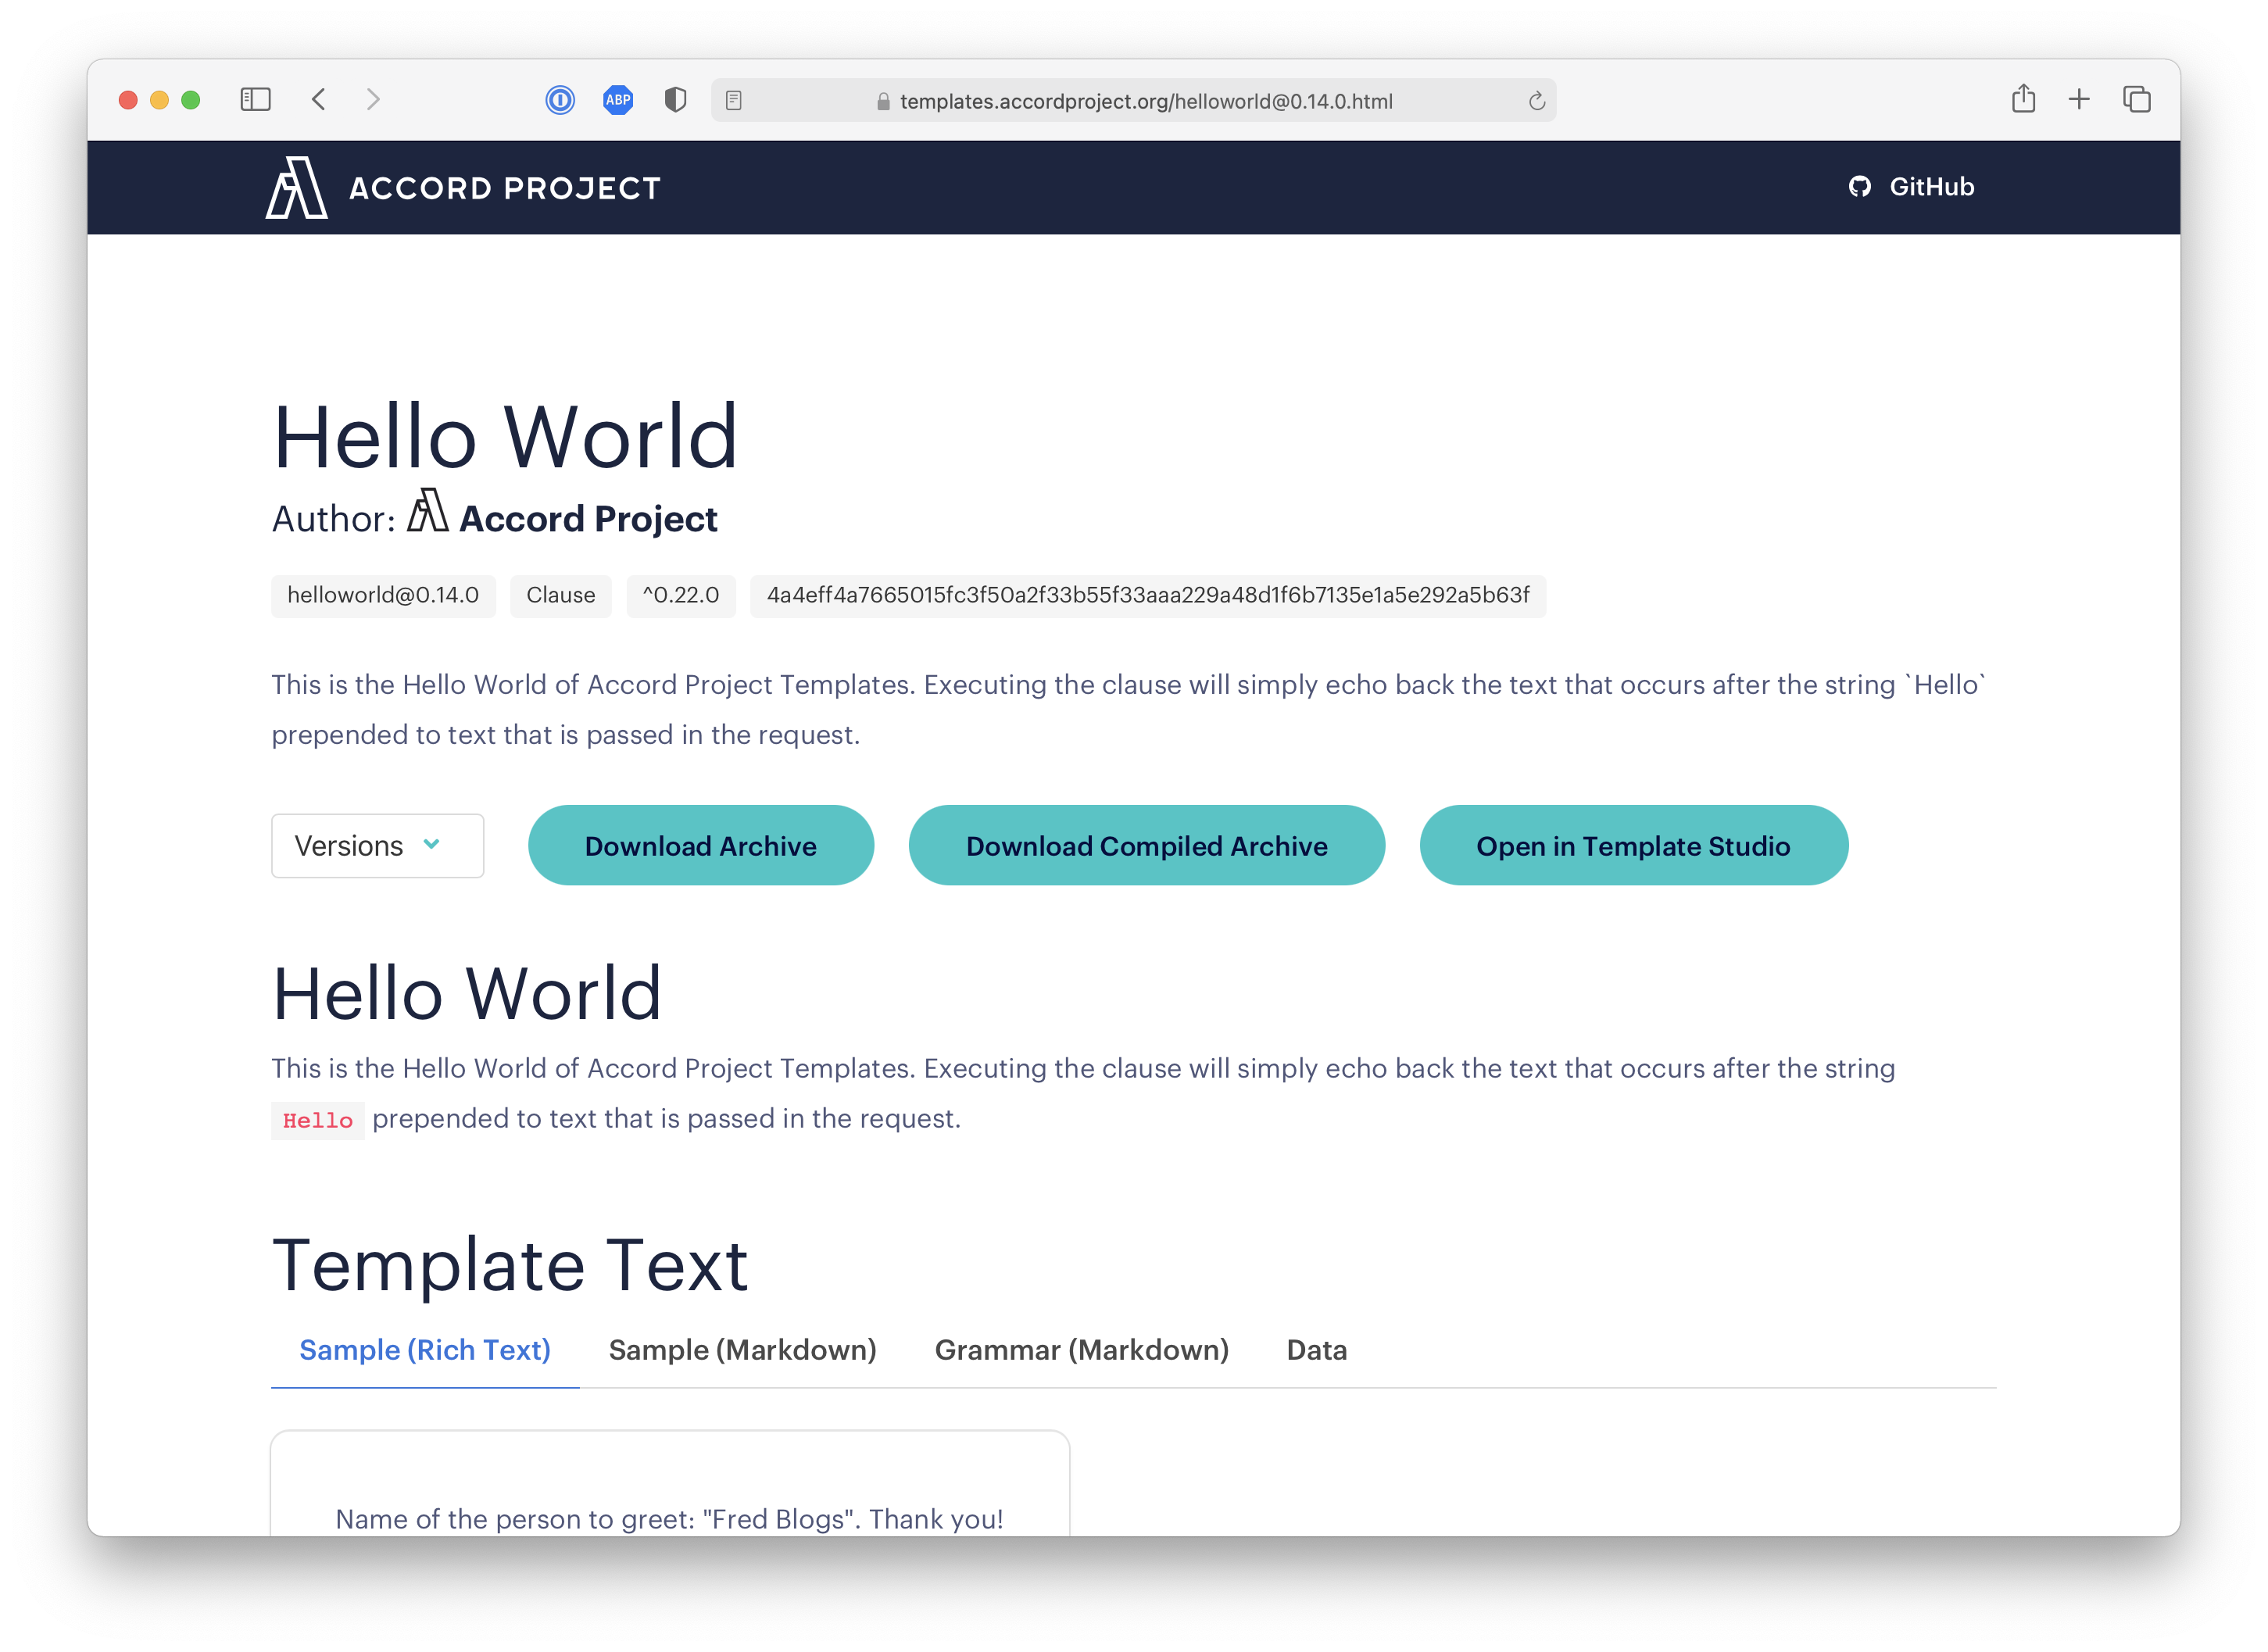Show Reader view icon in address bar

734,100
